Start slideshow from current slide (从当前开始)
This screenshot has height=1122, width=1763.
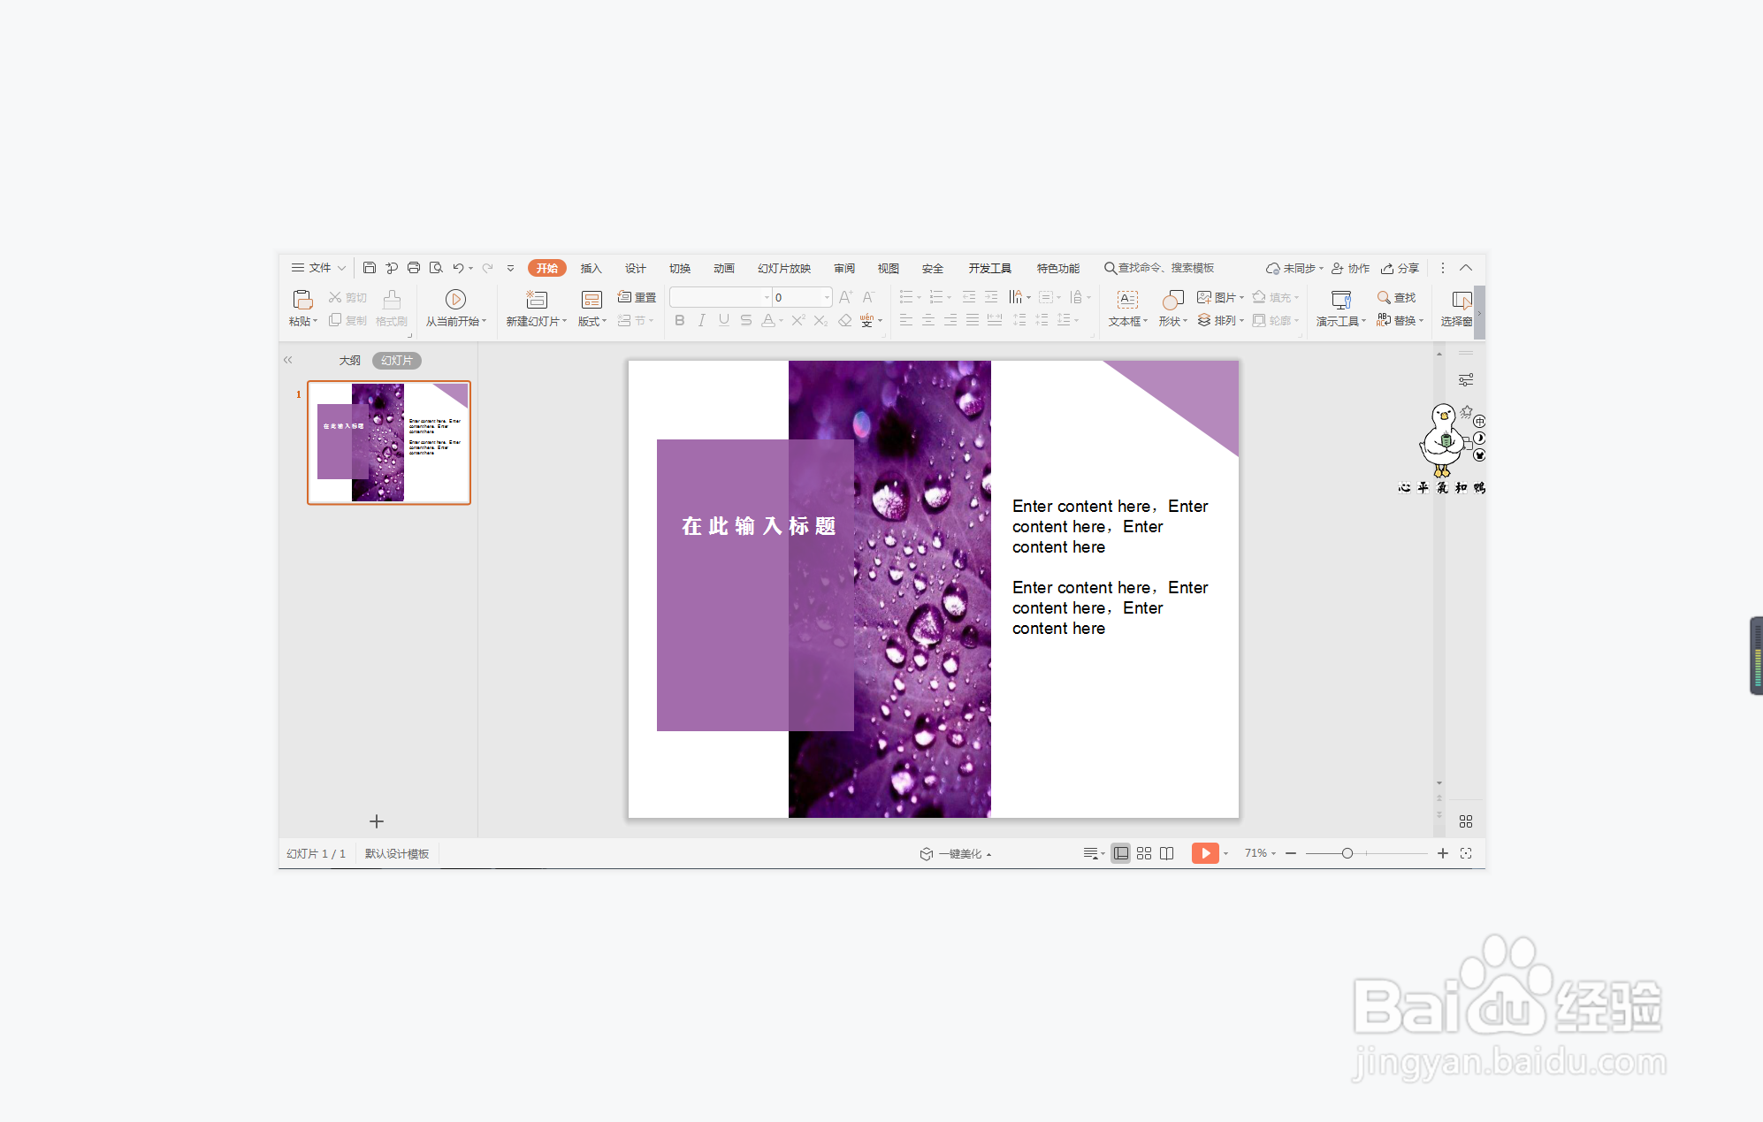(x=455, y=300)
